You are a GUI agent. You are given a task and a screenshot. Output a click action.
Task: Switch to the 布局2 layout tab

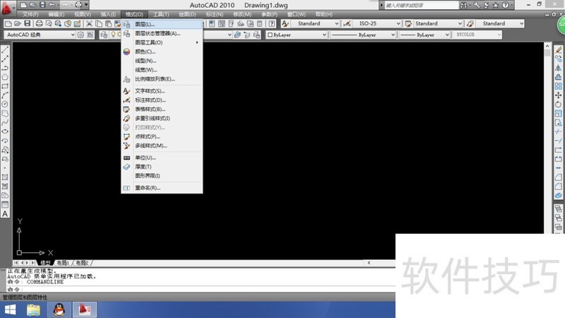(82, 263)
